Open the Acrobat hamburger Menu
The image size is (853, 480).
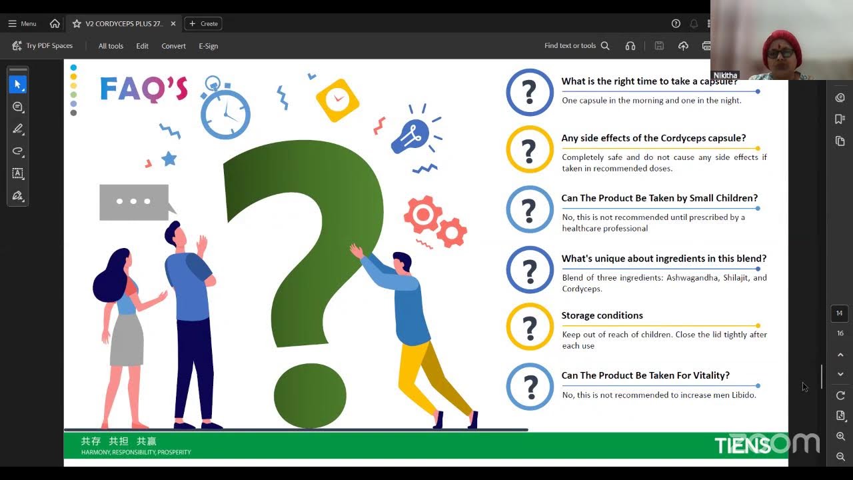(x=22, y=23)
